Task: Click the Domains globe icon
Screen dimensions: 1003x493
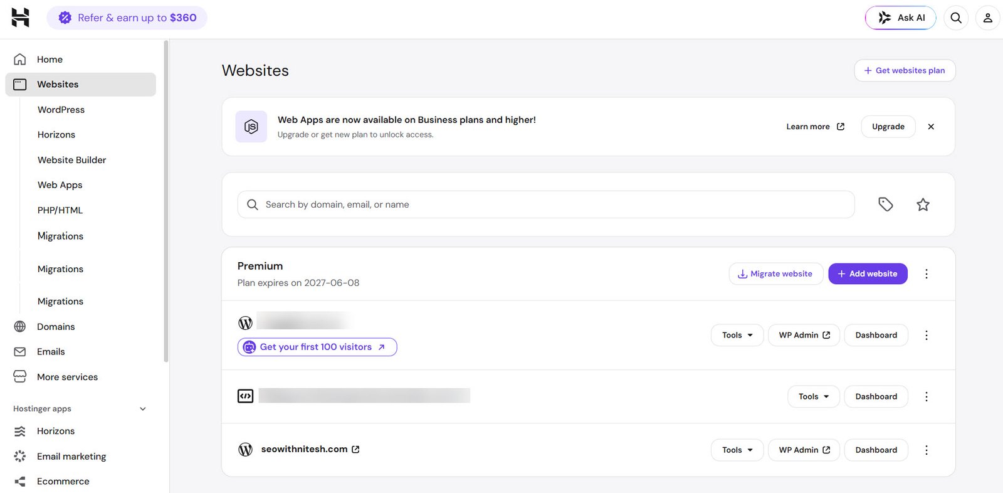Action: [x=20, y=326]
